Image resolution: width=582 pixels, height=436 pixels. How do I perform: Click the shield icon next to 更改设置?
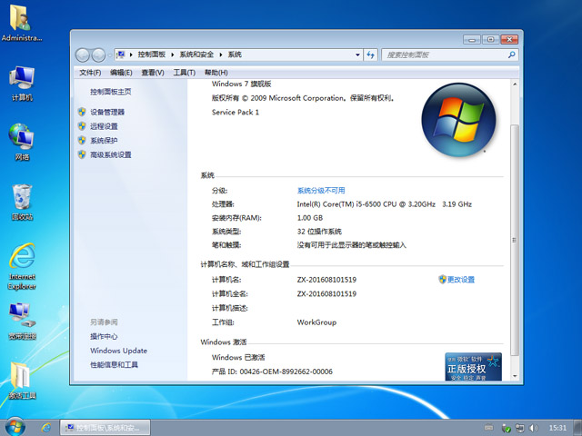[x=442, y=279]
